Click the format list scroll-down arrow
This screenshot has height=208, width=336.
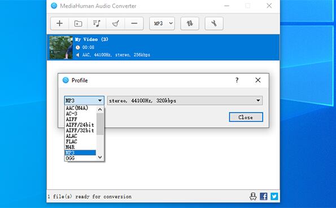(x=100, y=157)
